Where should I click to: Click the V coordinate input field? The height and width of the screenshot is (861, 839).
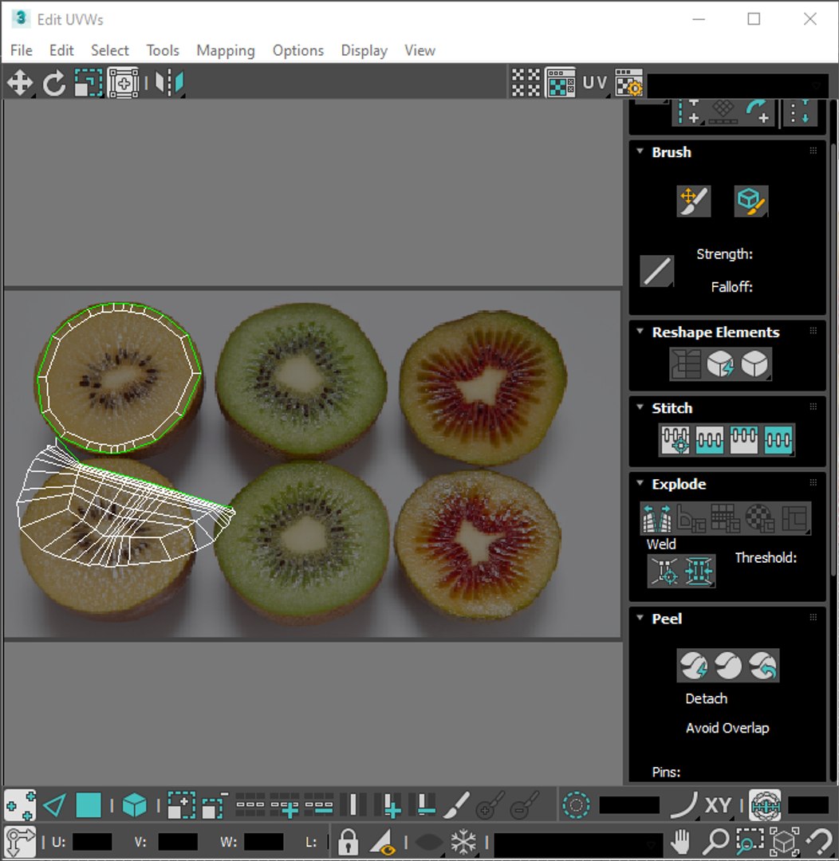(x=178, y=842)
